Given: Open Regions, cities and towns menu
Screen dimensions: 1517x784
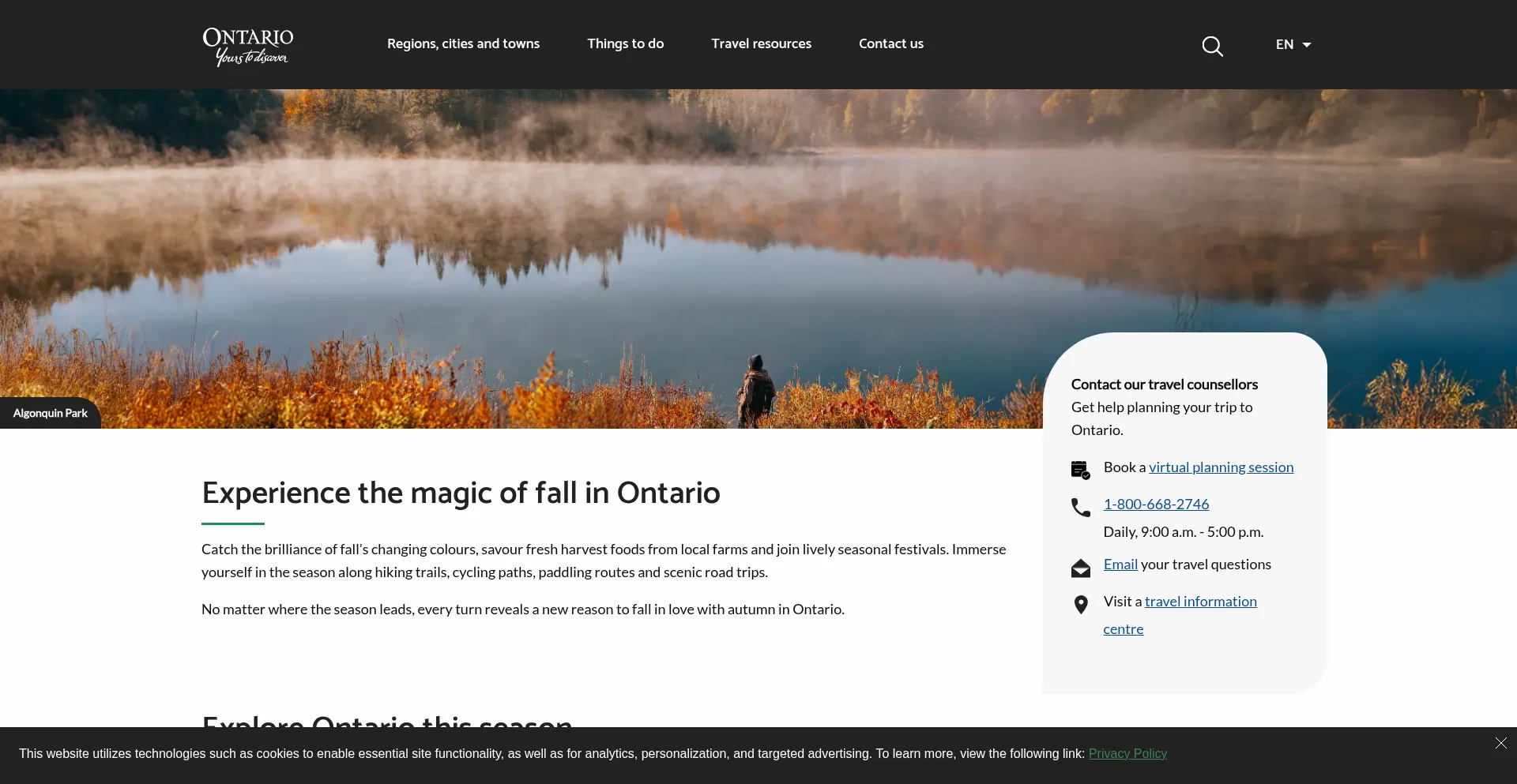Looking at the screenshot, I should [x=463, y=43].
